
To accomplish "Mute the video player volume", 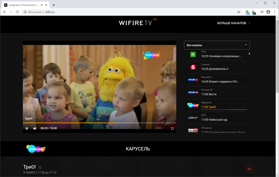I will (35, 128).
